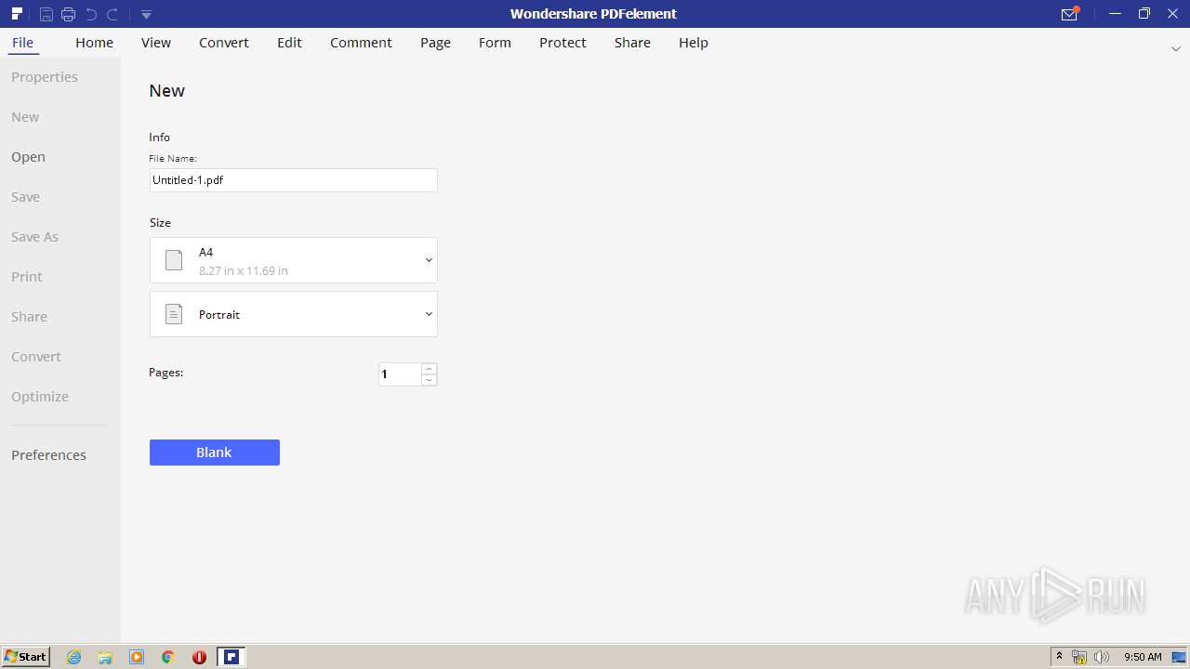Open the mail notification envelope icon

(x=1069, y=14)
